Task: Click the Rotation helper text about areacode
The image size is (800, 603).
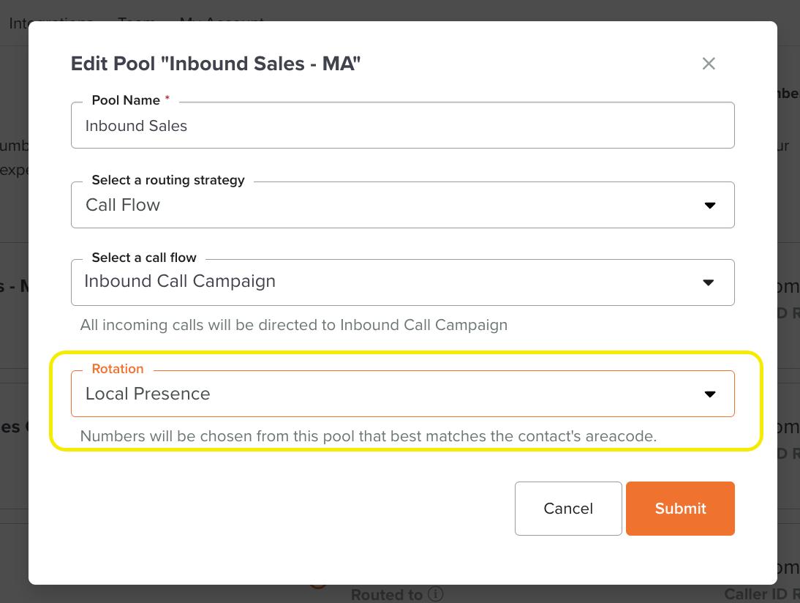Action: 369,436
